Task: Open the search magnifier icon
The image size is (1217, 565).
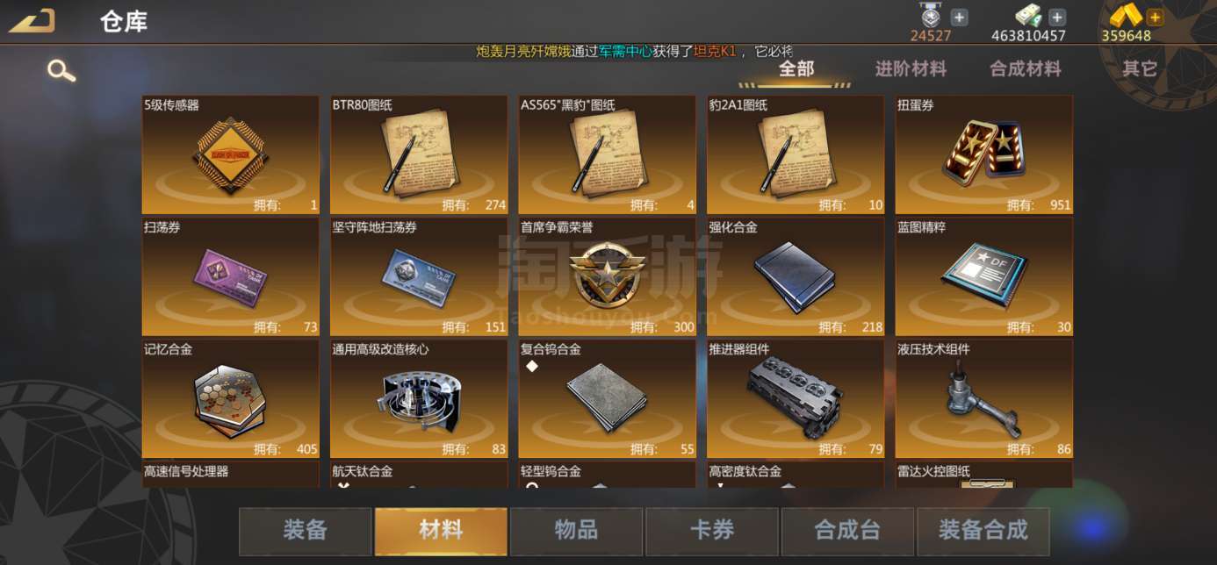Action: (61, 70)
